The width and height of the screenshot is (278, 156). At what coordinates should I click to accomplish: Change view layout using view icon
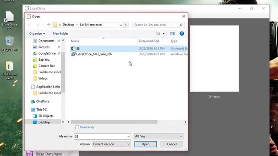coord(158,33)
